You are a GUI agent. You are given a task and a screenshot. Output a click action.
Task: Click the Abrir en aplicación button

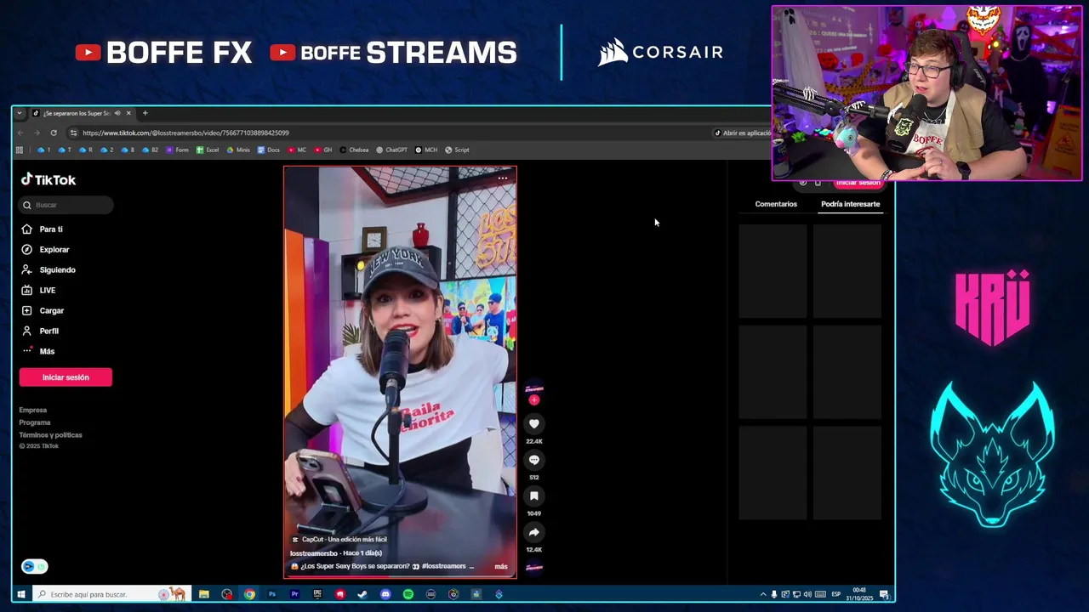743,133
